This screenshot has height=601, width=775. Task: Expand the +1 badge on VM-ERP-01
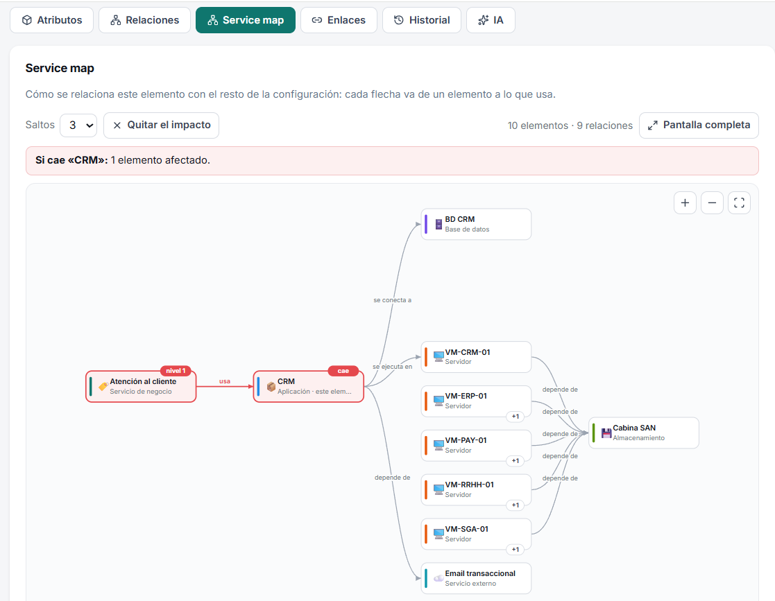(x=516, y=417)
